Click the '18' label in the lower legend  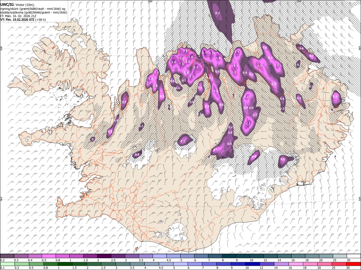coord(305,268)
